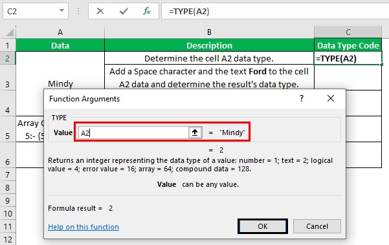Click the cell starting with Array

[30, 129]
